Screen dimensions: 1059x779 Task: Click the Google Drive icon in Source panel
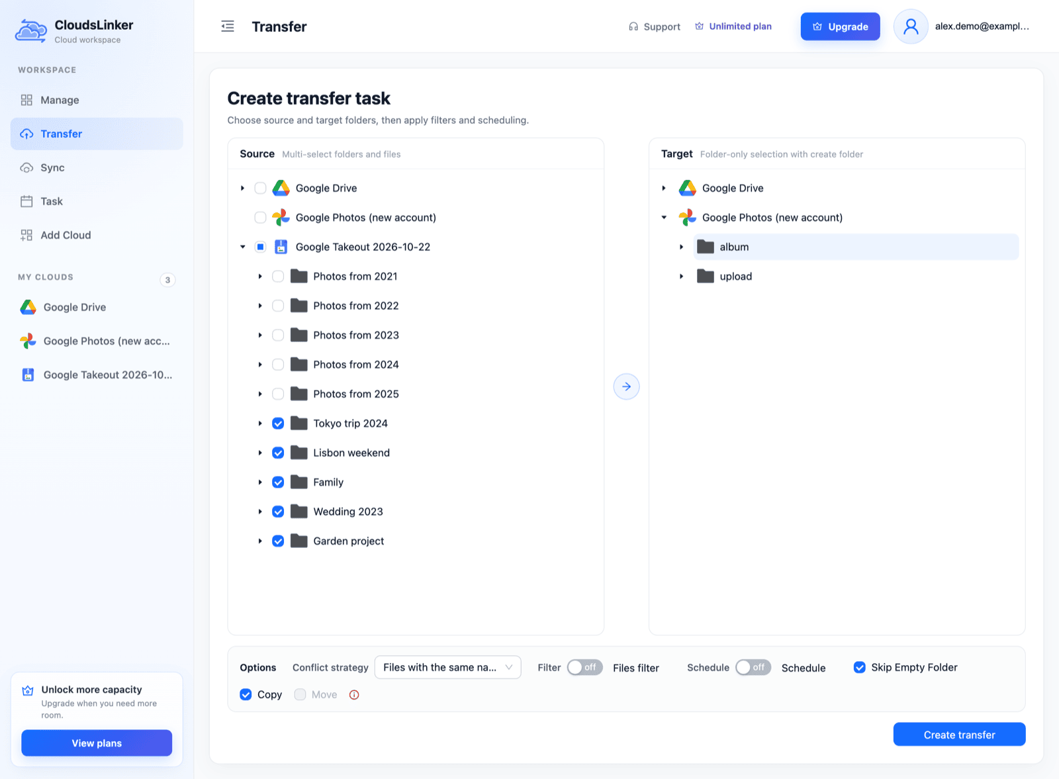(x=281, y=188)
